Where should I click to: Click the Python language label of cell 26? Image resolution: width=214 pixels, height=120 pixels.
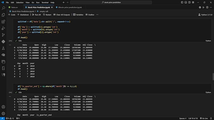(208, 92)
